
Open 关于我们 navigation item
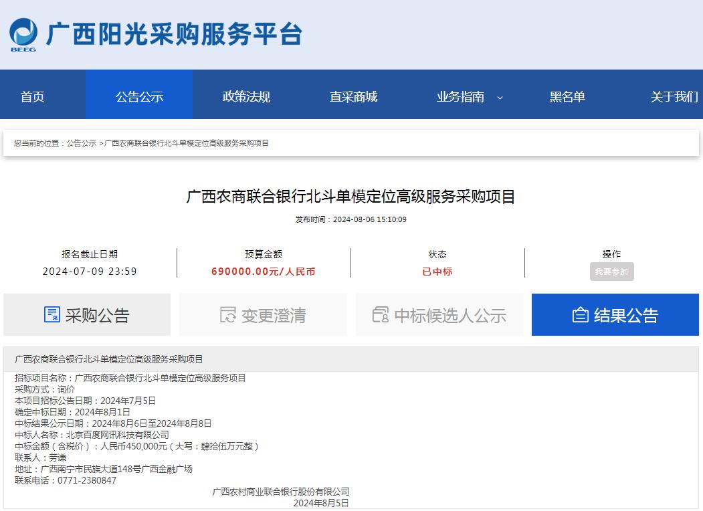tap(674, 96)
